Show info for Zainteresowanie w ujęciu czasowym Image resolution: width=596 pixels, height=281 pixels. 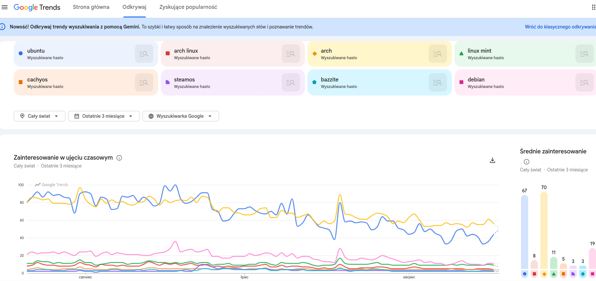pos(120,158)
